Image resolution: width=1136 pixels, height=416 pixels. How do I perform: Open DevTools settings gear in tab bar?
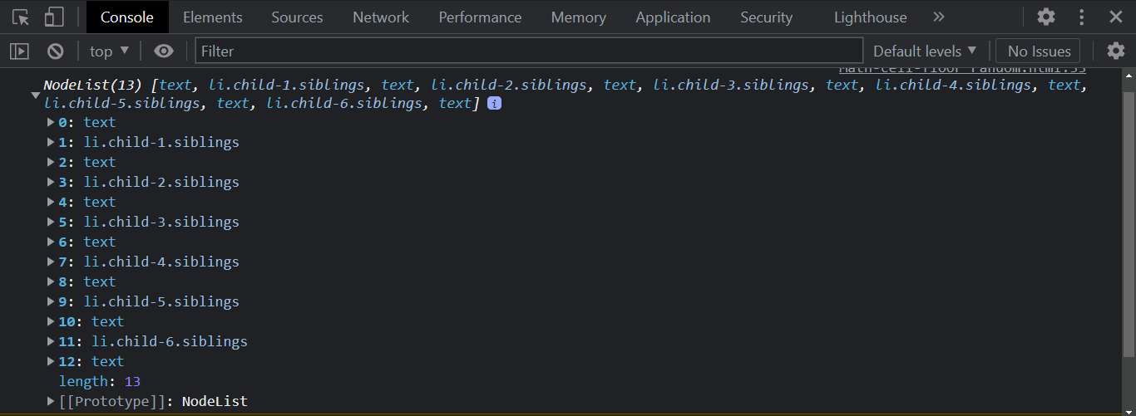[1046, 17]
